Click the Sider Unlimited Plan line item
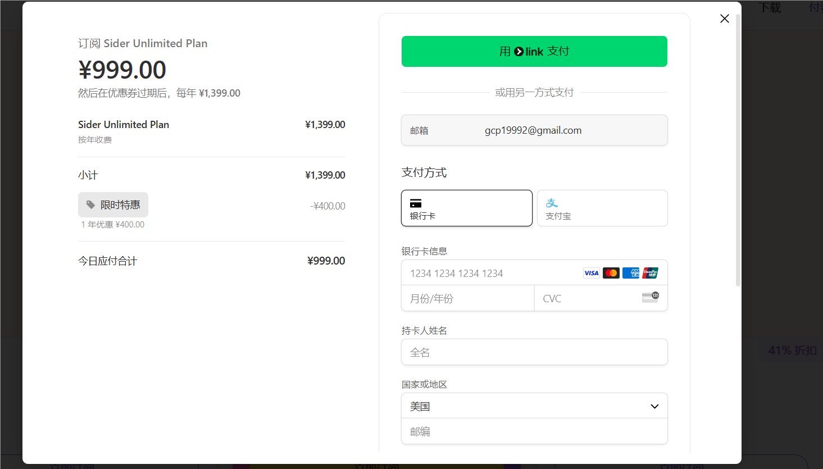This screenshot has height=469, width=823. point(124,125)
